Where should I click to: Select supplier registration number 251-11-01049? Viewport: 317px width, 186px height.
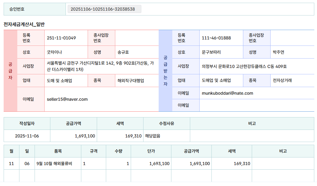coord(61,38)
